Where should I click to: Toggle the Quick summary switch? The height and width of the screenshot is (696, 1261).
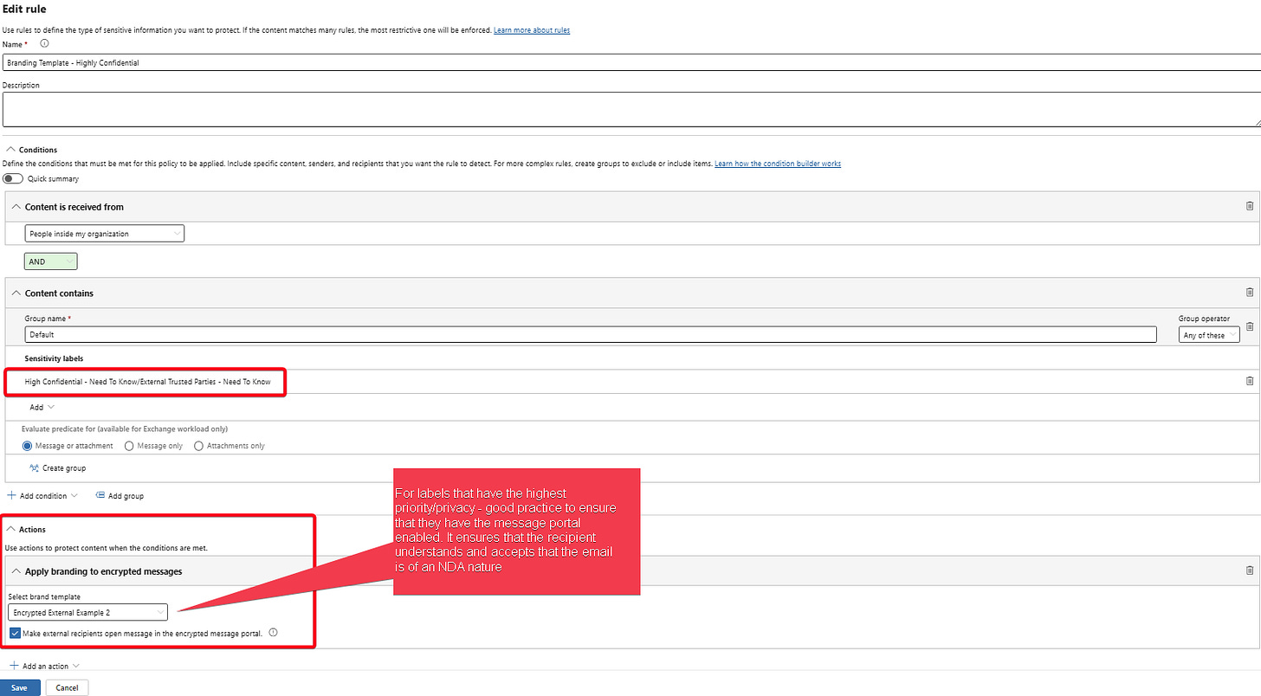tap(13, 179)
